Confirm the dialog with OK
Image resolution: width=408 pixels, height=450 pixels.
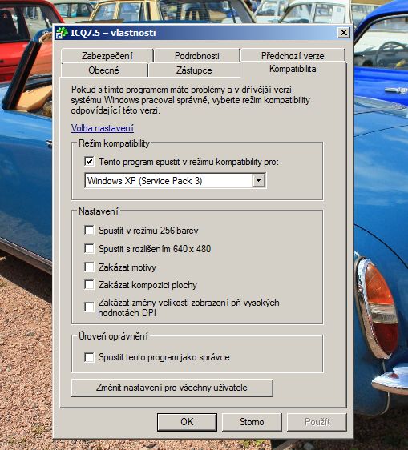[x=187, y=422]
